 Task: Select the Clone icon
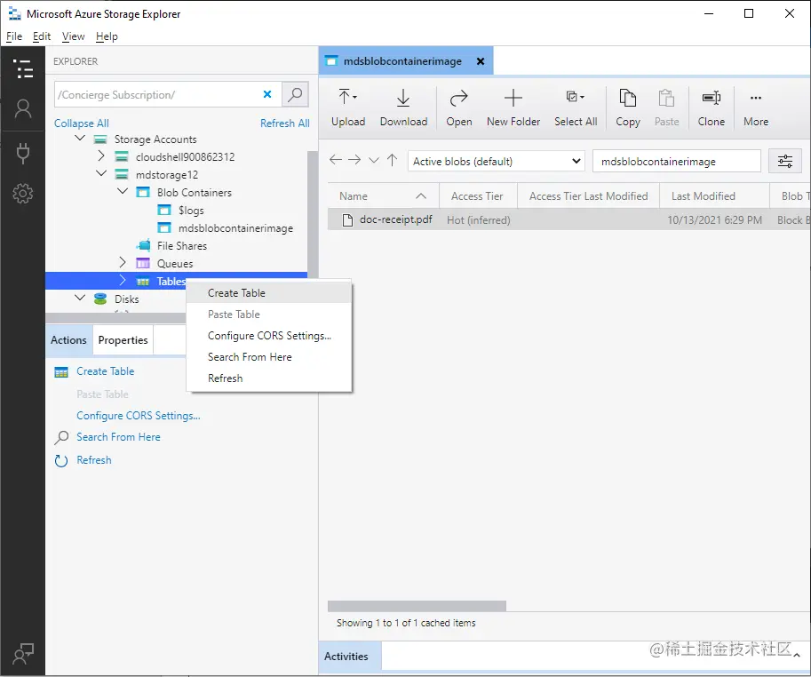(711, 107)
